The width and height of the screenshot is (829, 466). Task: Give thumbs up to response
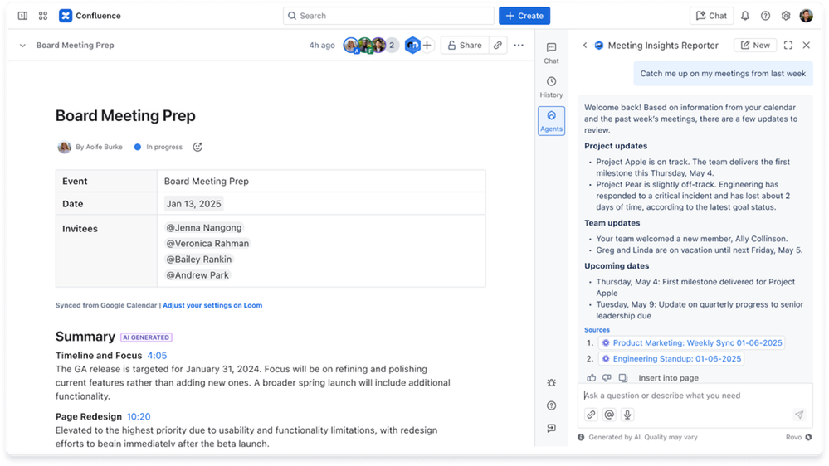click(591, 378)
